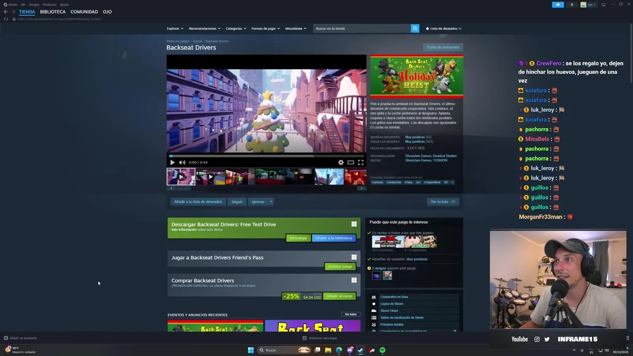
Task: Open the Categorías dropdown menu
Action: click(x=236, y=28)
